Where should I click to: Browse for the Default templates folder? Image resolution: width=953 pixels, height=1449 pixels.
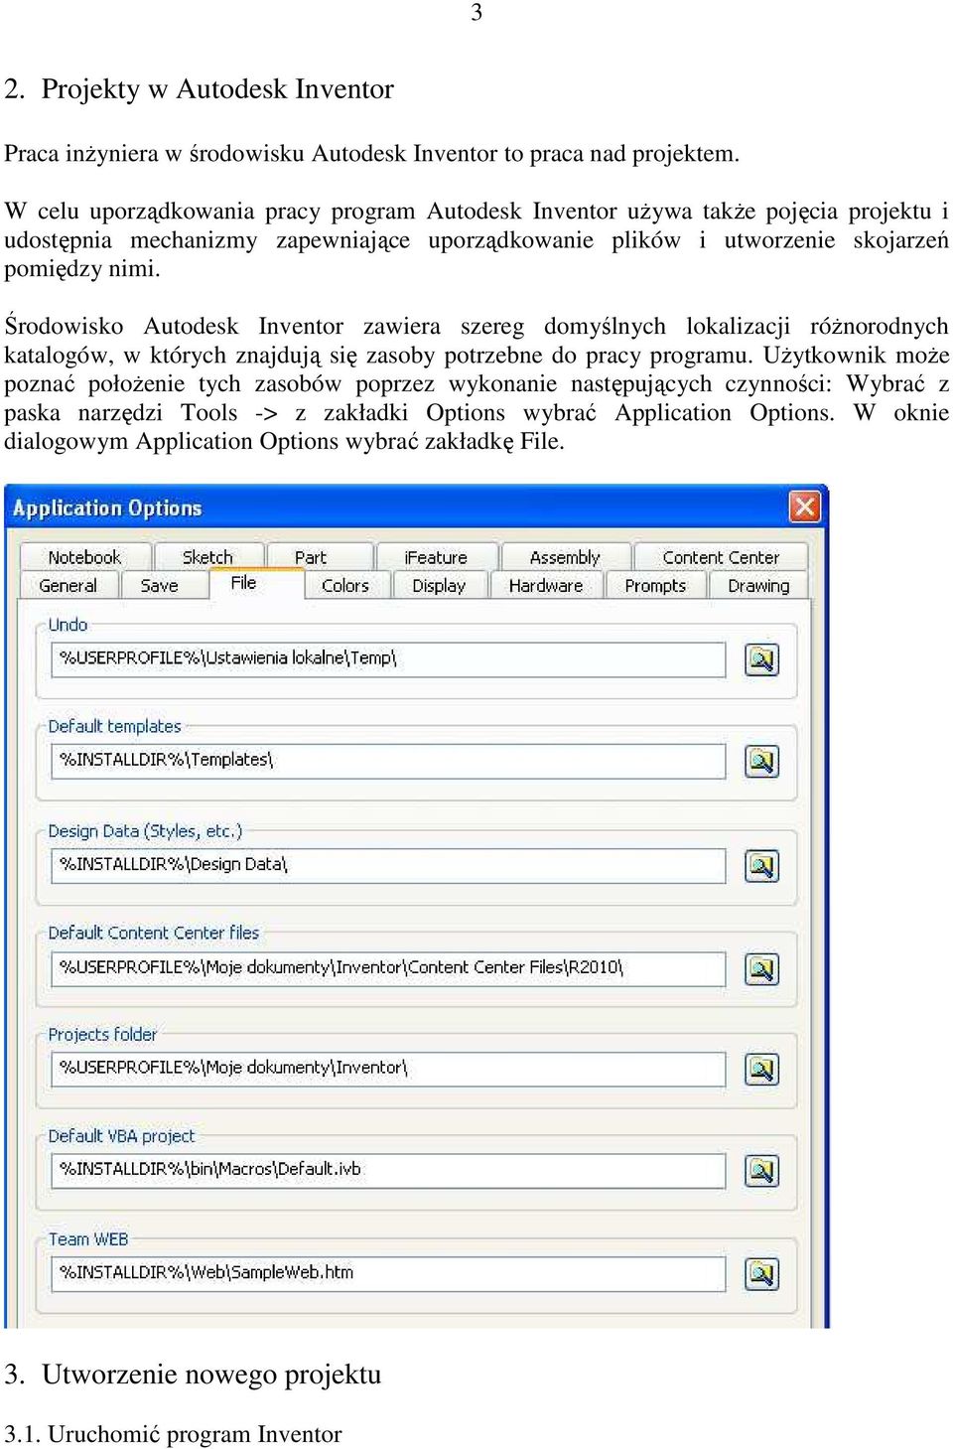coord(761,762)
